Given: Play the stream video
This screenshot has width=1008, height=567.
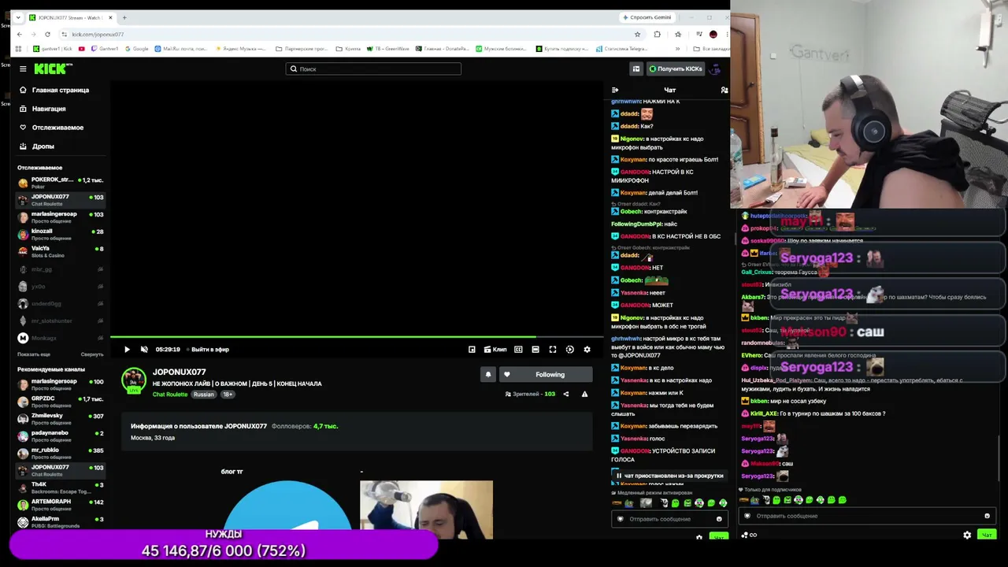Looking at the screenshot, I should [x=127, y=350].
